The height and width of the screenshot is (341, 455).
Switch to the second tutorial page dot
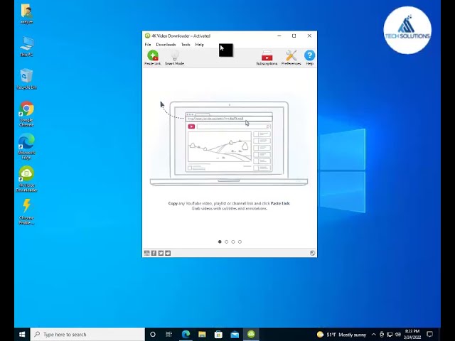(x=226, y=242)
